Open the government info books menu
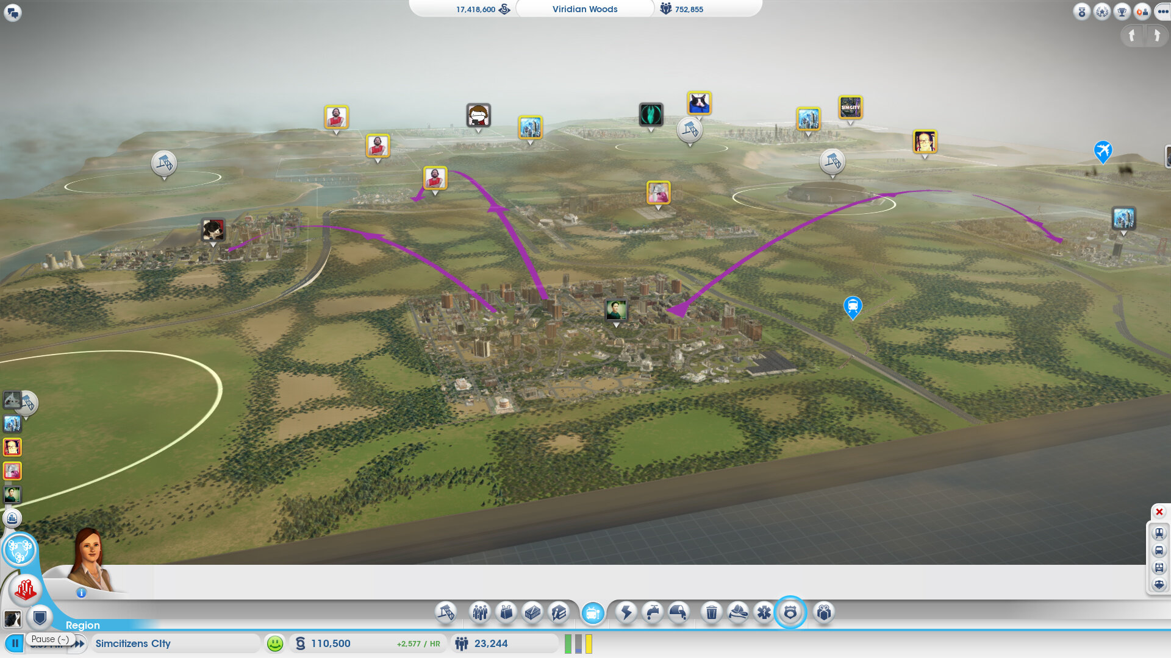Image resolution: width=1171 pixels, height=658 pixels. point(559,612)
